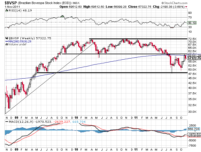Click the RSI 30 oversold level label

[x=190, y=27]
